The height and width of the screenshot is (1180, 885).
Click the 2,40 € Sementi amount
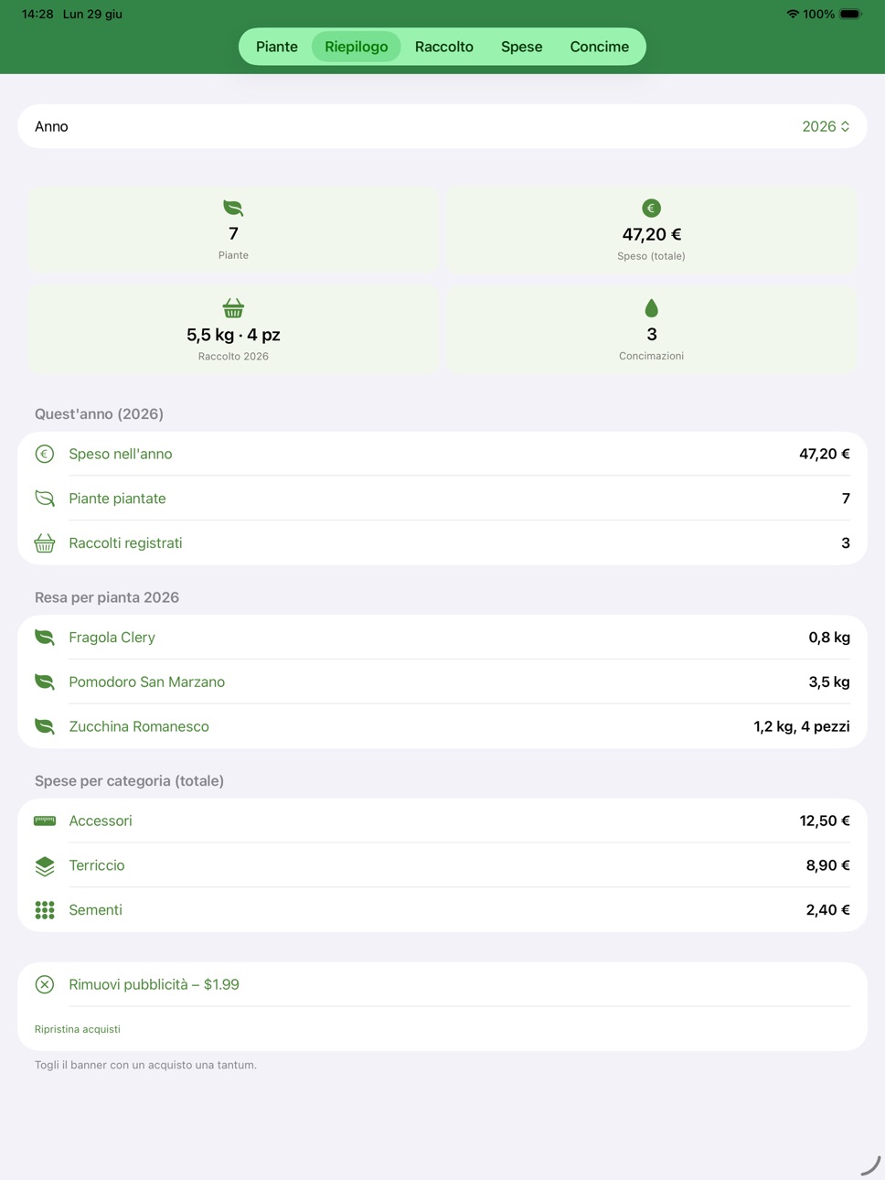tap(828, 910)
